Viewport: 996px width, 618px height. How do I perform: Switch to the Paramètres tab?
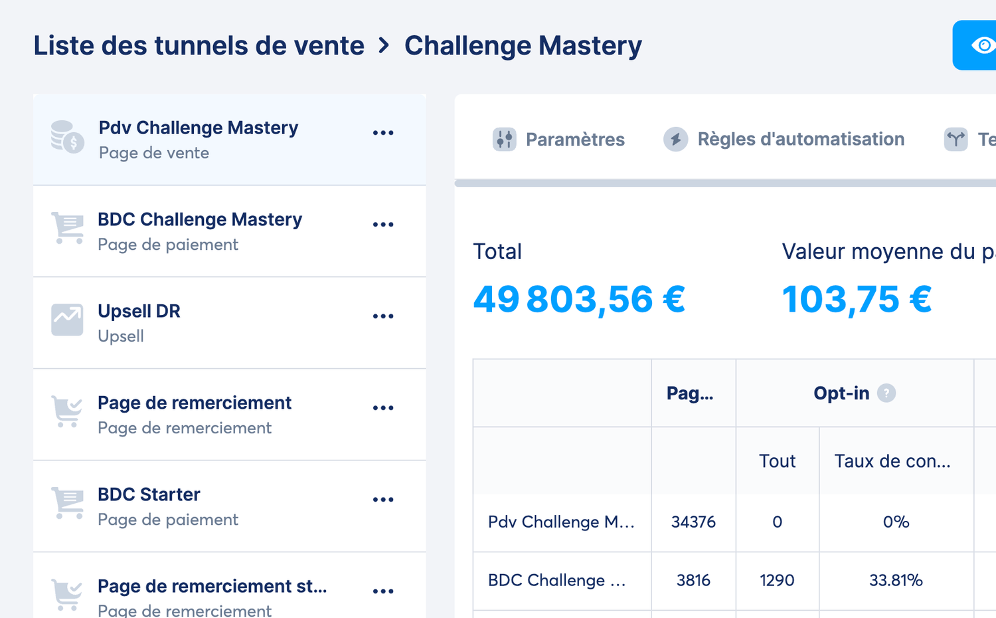point(575,140)
